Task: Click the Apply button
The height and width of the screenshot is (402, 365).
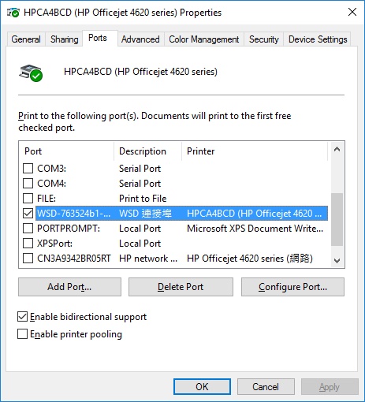Action: pyautogui.click(x=330, y=386)
